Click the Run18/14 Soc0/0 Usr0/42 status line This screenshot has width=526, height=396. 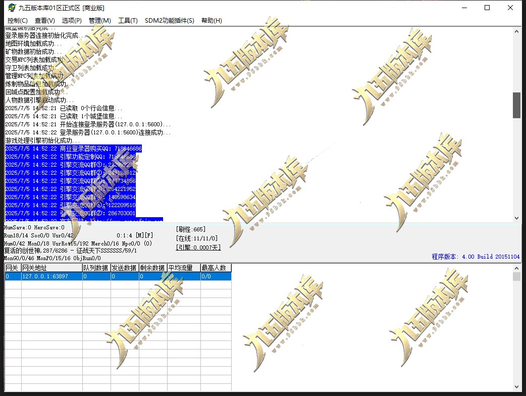(x=38, y=235)
